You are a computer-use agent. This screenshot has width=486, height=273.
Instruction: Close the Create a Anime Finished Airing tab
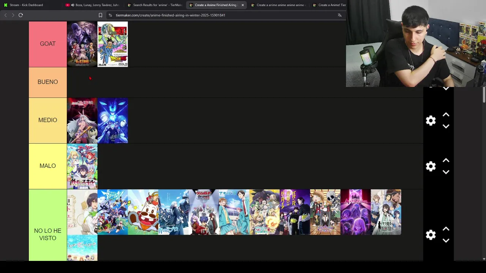click(243, 5)
